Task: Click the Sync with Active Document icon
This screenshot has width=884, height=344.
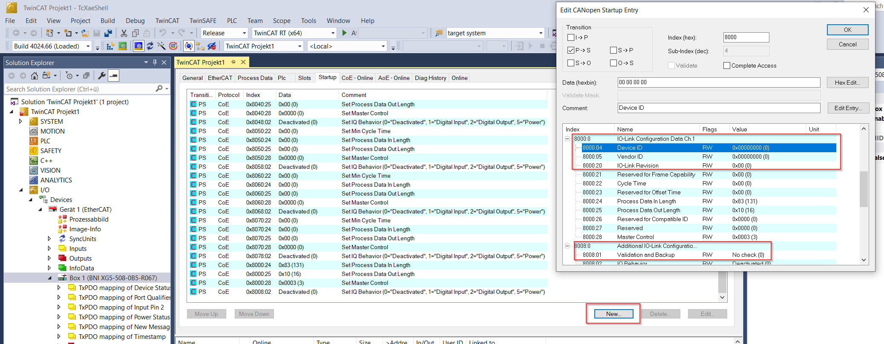Action: tap(46, 76)
